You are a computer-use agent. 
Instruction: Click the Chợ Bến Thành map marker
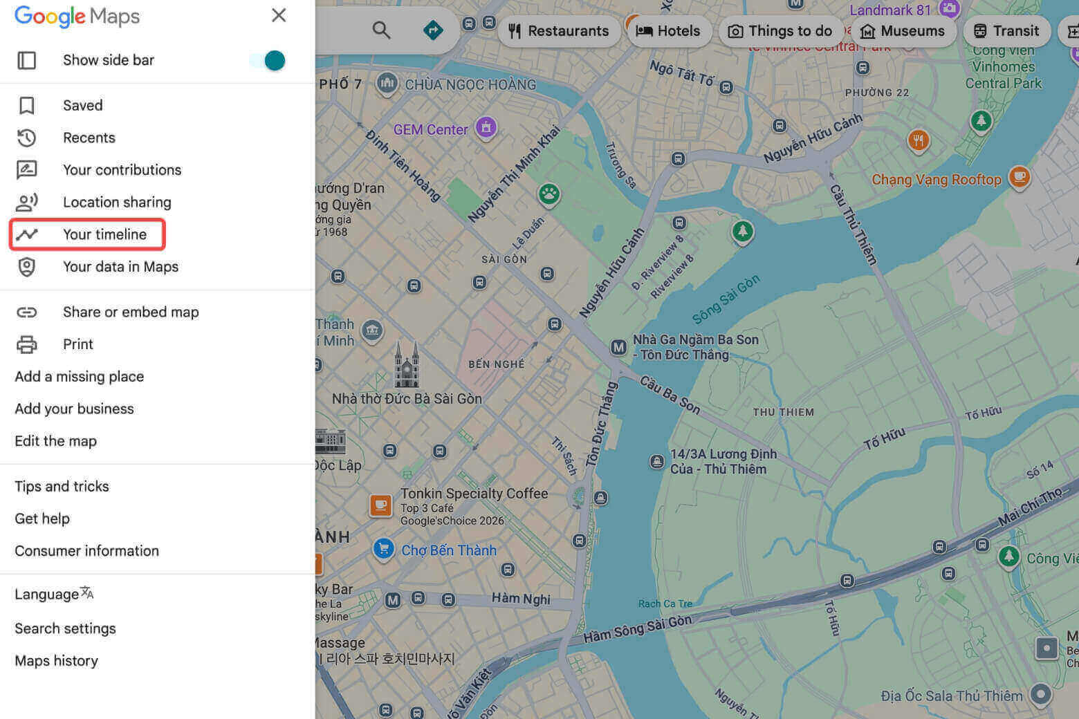point(383,549)
